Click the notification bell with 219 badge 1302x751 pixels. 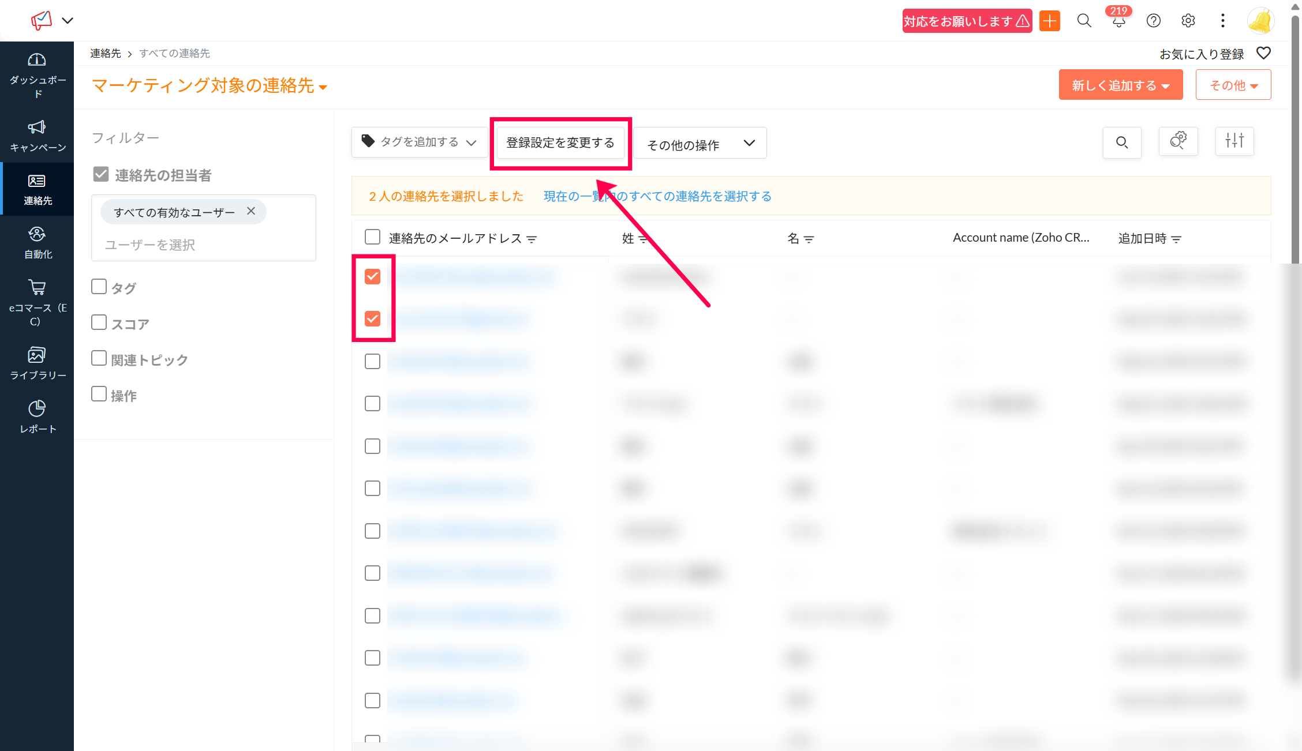tap(1118, 21)
